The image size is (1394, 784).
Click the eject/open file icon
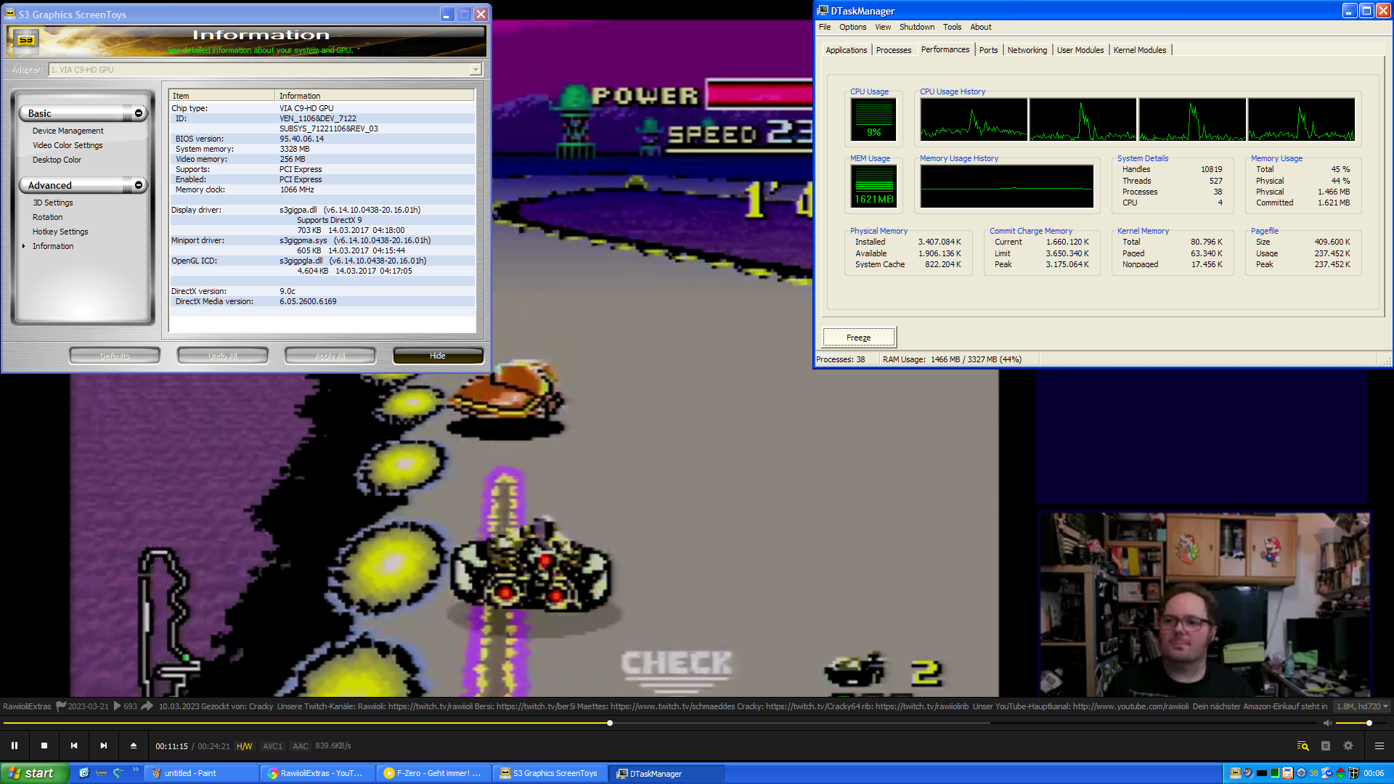point(134,746)
